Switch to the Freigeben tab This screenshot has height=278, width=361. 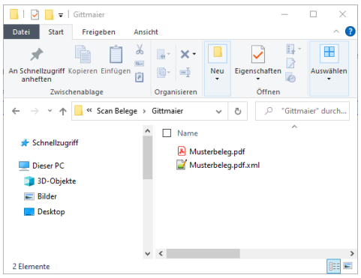[98, 32]
